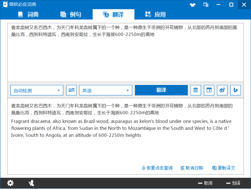Click 复制译文 copy translation link
Screen dimensions: 251x189
(224, 168)
